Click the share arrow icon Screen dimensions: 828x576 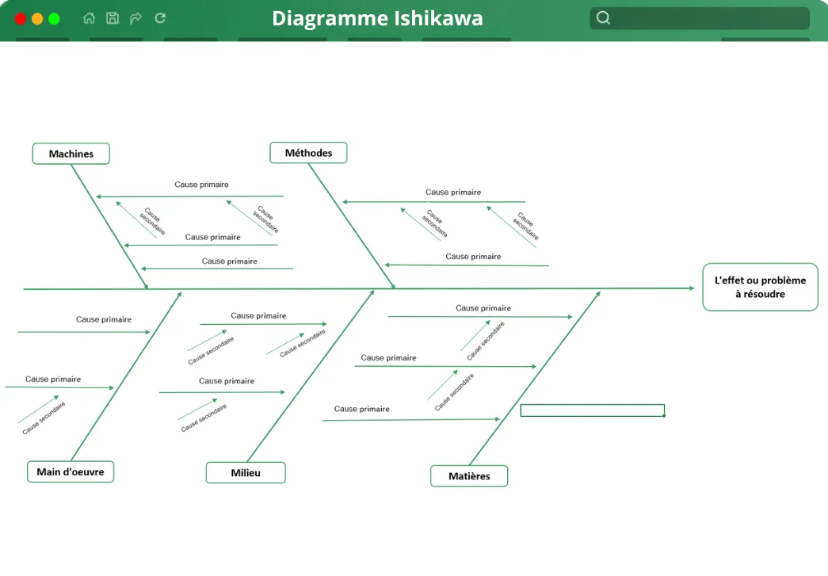pyautogui.click(x=135, y=18)
